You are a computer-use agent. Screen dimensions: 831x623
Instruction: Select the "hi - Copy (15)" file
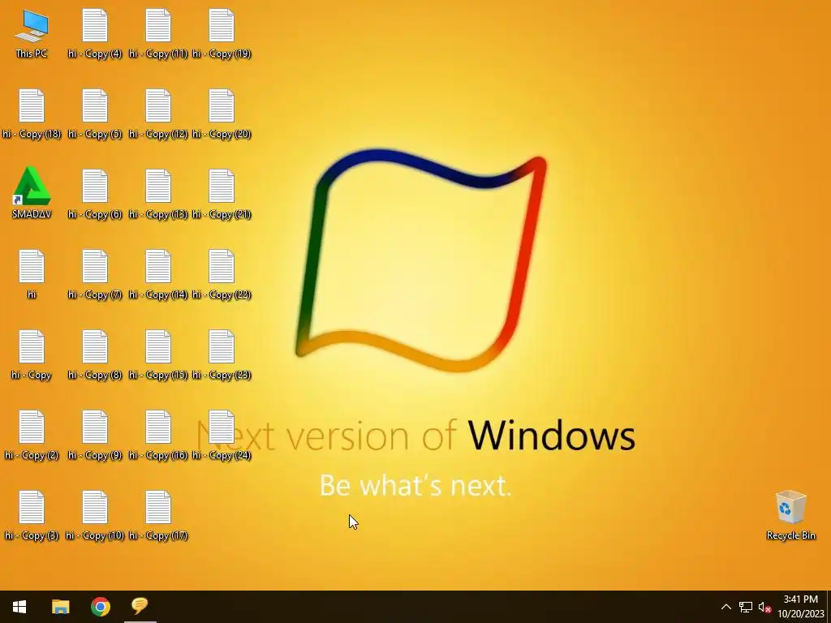tap(158, 355)
